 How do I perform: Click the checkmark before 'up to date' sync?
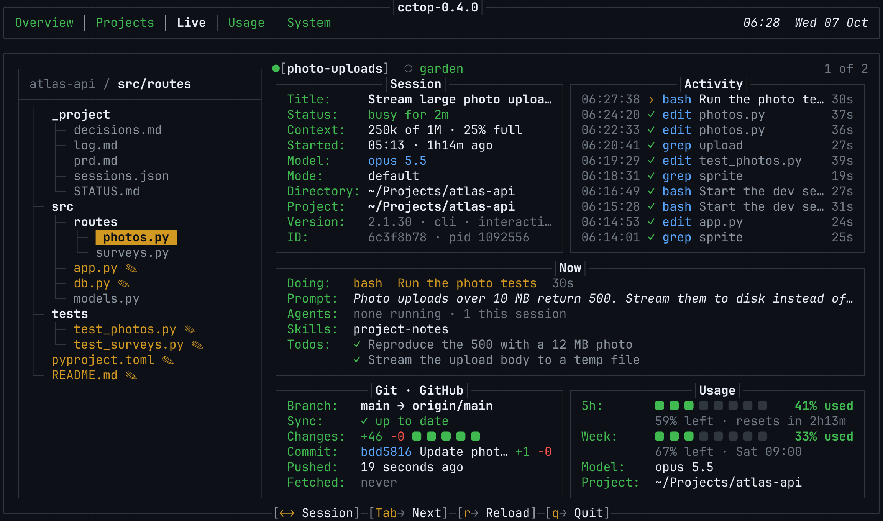point(364,421)
